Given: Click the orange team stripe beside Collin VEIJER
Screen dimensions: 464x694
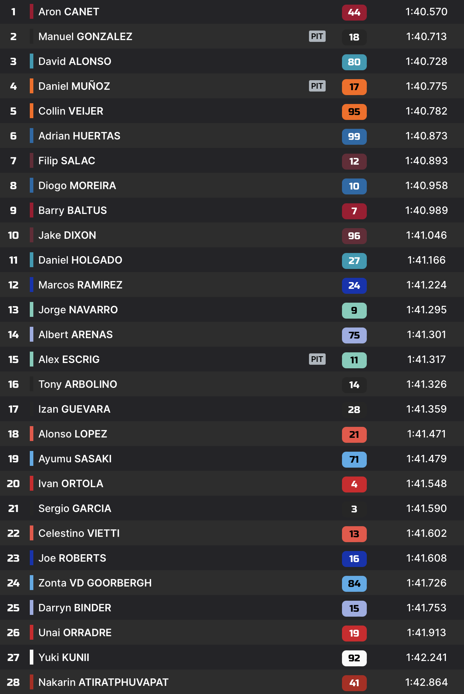Looking at the screenshot, I should coord(32,111).
